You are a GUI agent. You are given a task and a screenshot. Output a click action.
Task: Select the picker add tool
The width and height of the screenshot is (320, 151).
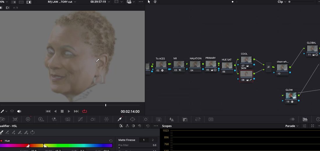click(13, 132)
